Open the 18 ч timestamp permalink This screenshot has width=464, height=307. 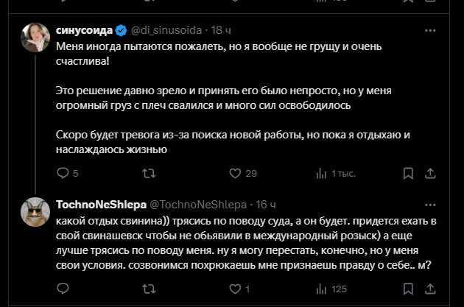pyautogui.click(x=222, y=30)
